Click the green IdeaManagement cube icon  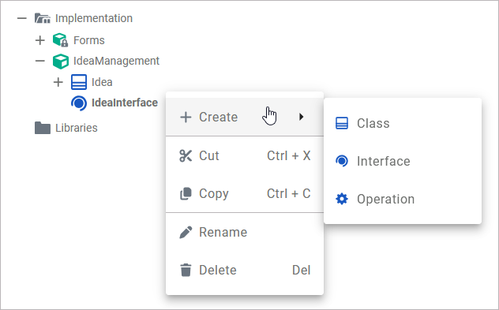[61, 61]
